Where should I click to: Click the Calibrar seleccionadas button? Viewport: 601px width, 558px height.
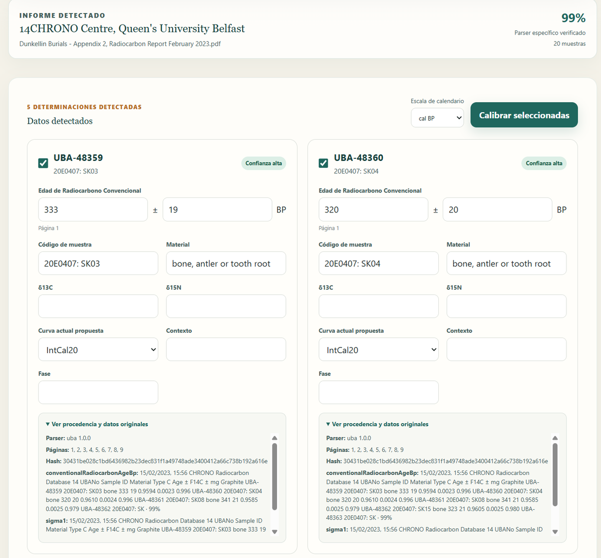(524, 115)
